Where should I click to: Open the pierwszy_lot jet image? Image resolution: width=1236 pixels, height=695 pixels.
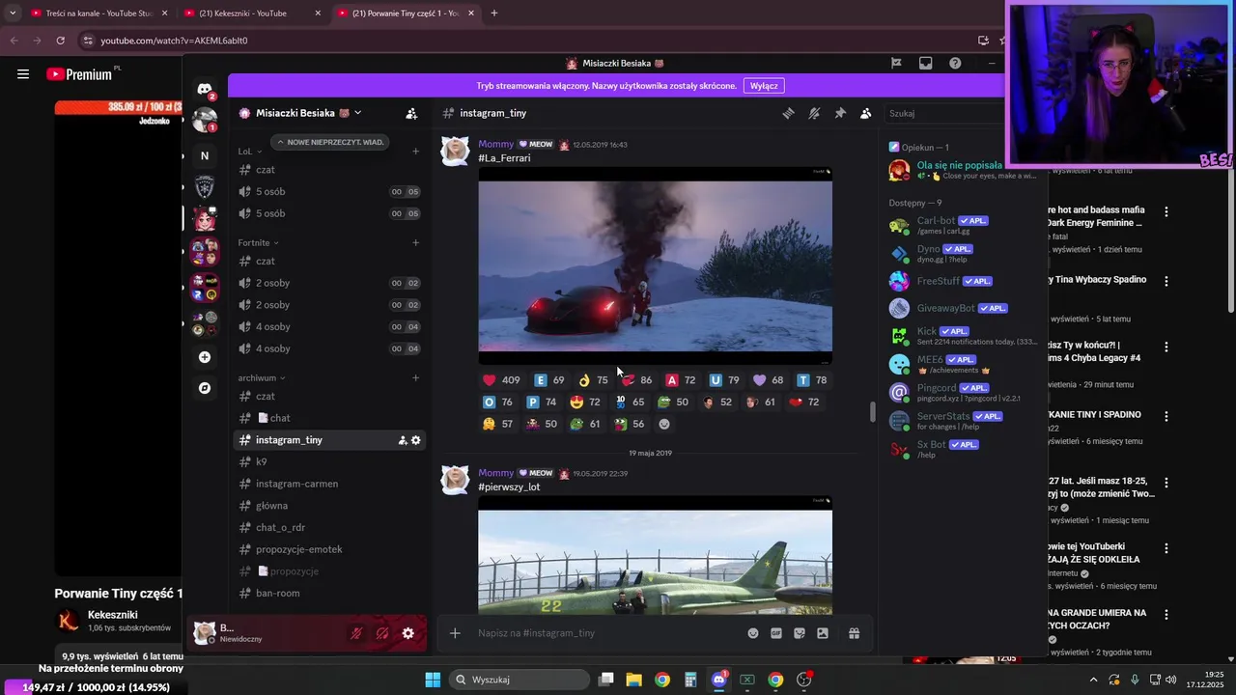[655, 557]
